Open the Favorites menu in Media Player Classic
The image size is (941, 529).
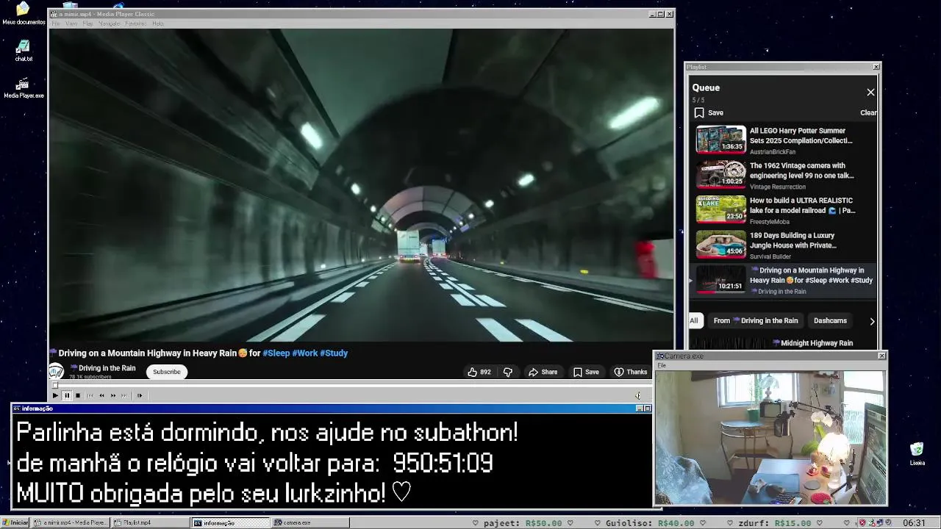pyautogui.click(x=135, y=24)
